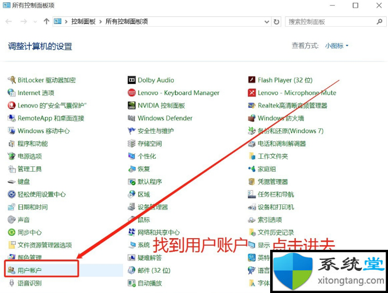Click the Flash Player icon

pyautogui.click(x=251, y=80)
